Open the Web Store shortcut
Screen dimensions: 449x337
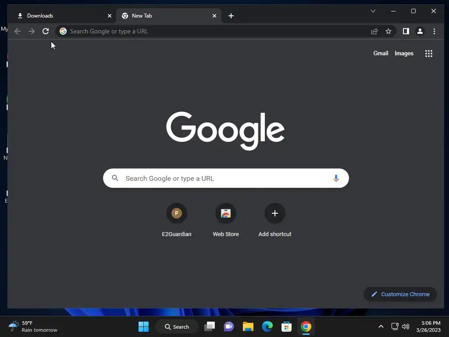tap(226, 220)
